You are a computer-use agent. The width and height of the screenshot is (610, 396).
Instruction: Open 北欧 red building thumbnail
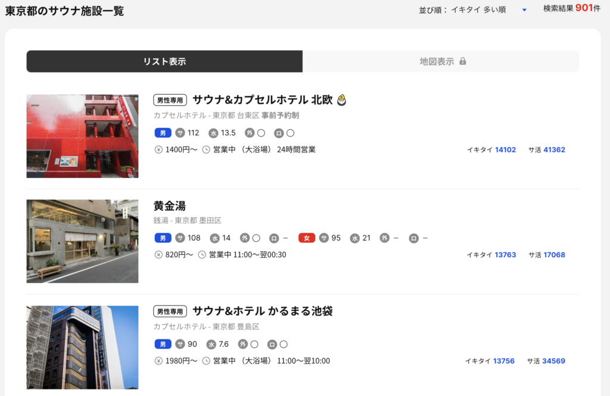point(82,136)
